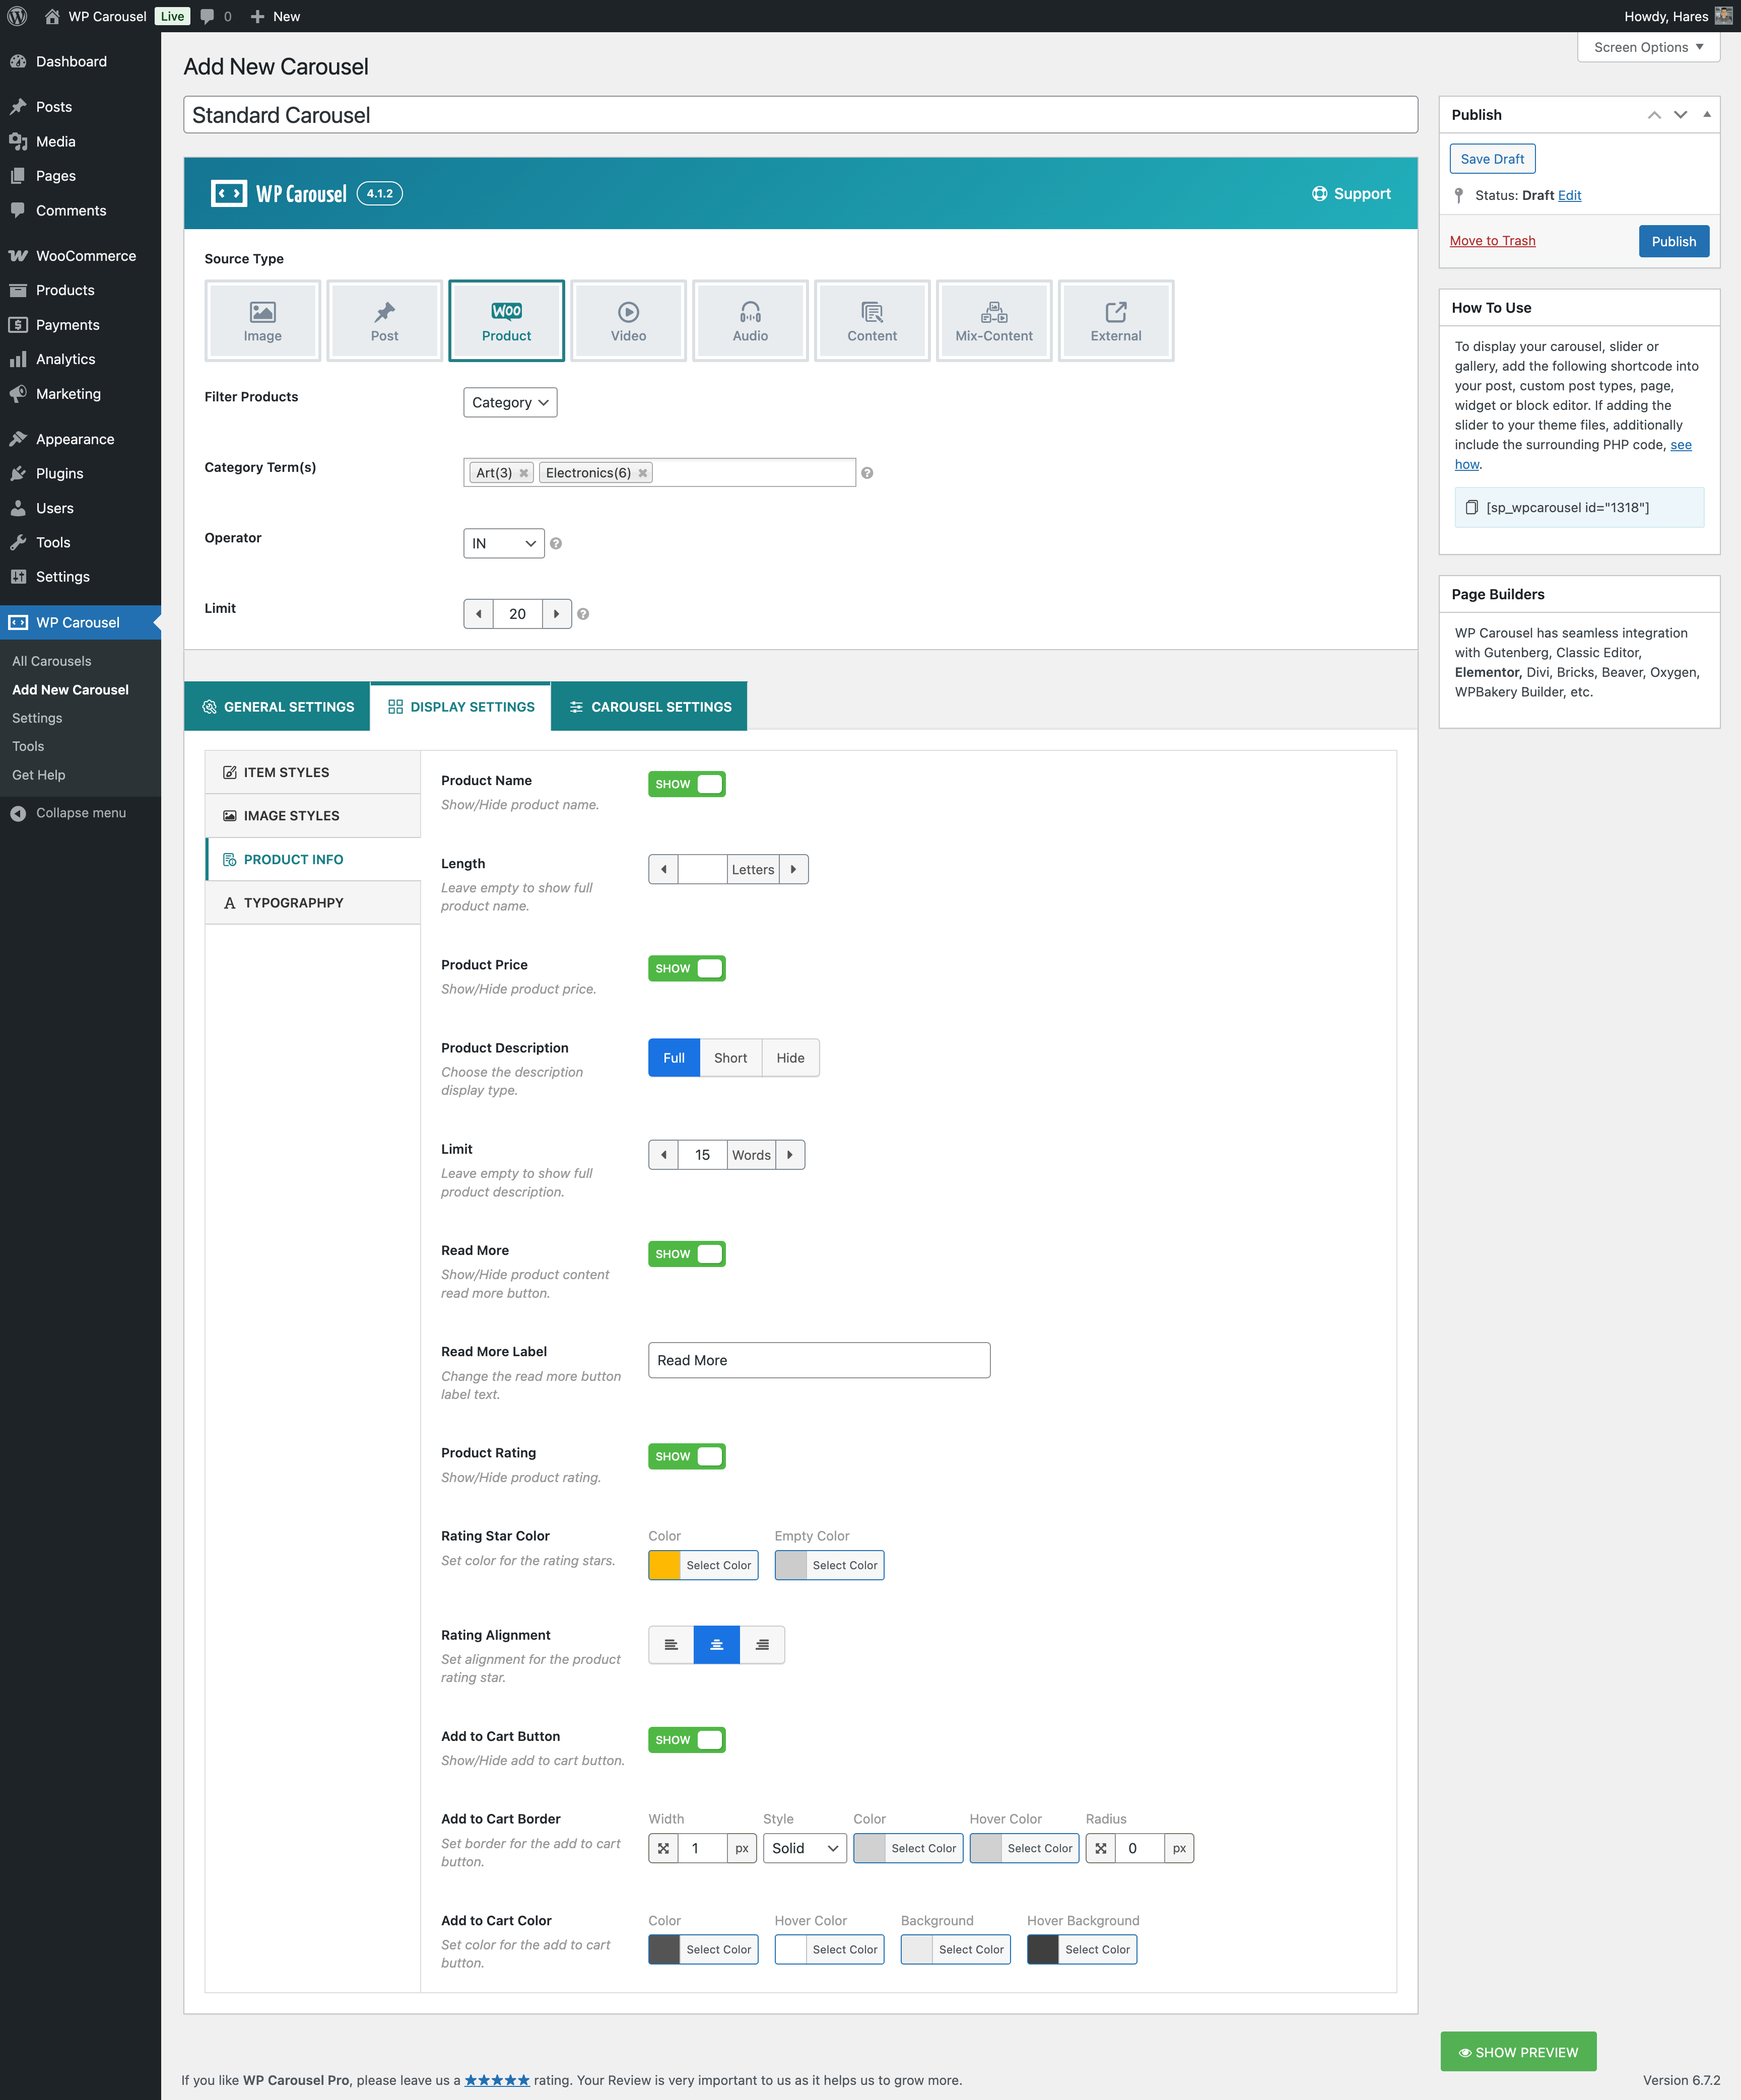Click the carousel title input field

(800, 115)
